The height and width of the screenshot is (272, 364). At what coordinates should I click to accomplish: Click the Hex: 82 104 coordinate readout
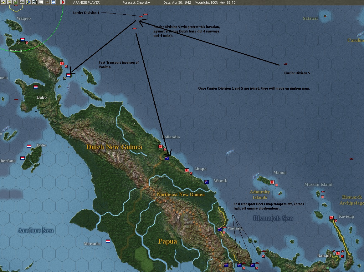229,2
